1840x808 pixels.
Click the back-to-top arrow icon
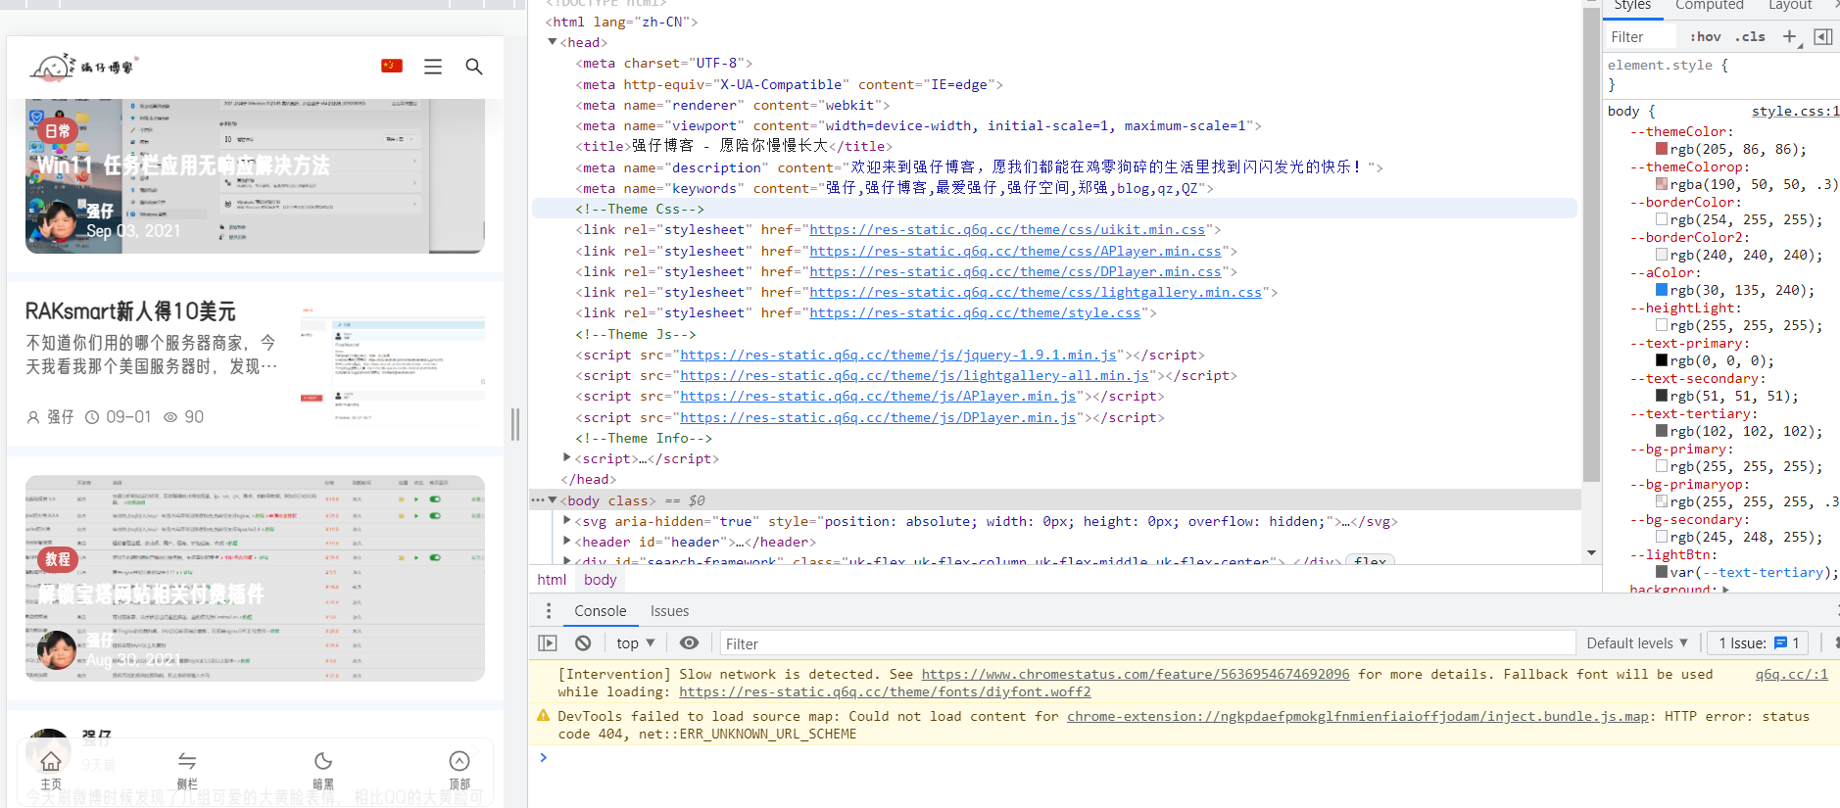pyautogui.click(x=460, y=762)
